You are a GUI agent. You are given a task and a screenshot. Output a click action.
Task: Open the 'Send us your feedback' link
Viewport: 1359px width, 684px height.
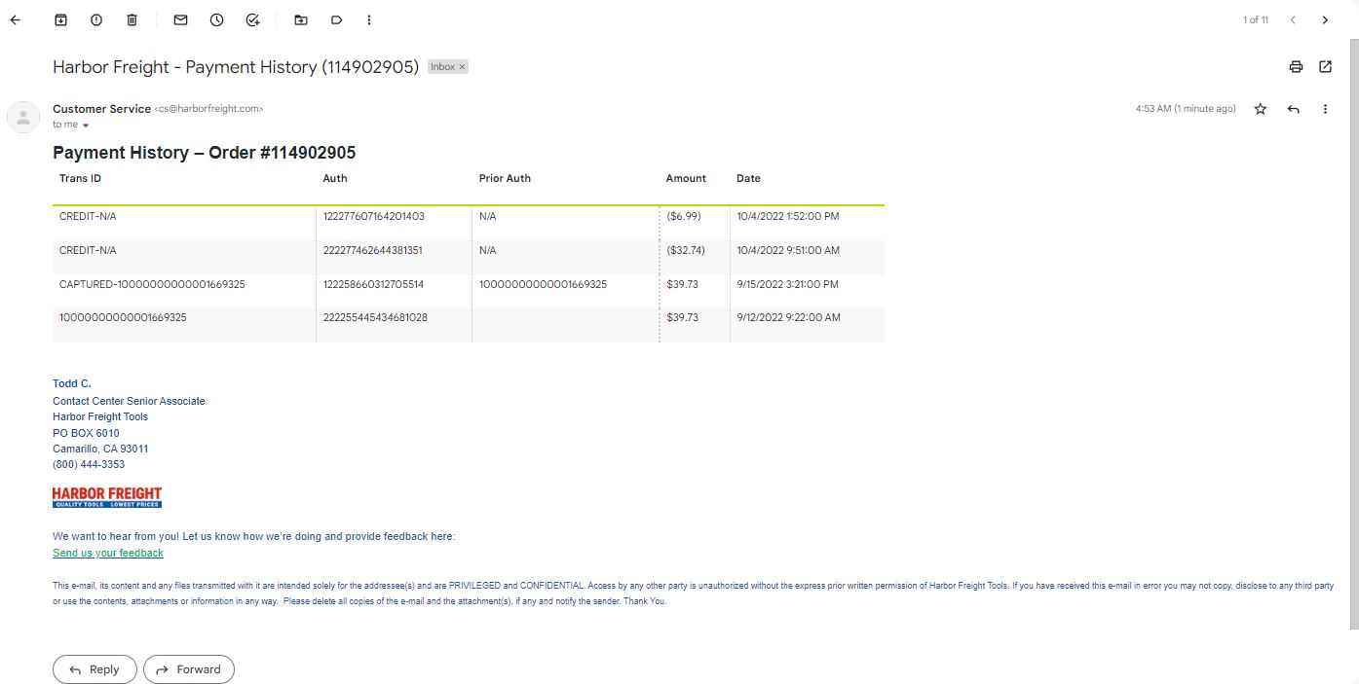(108, 553)
